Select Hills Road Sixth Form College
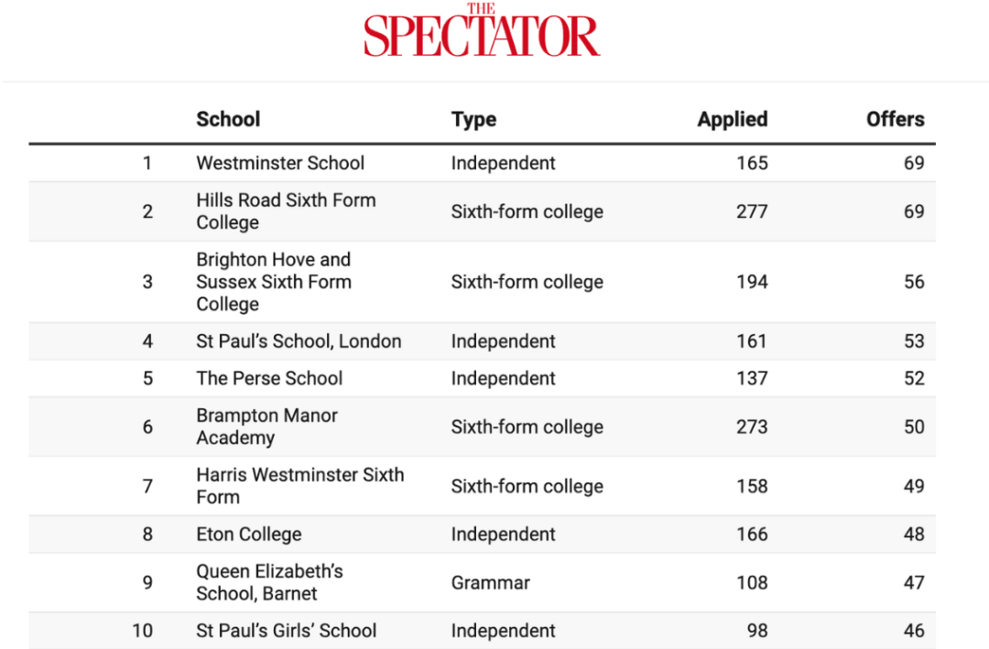Image resolution: width=989 pixels, height=649 pixels. [286, 211]
